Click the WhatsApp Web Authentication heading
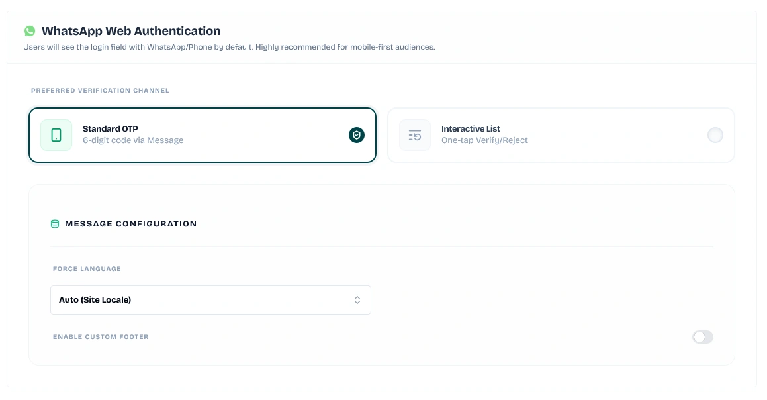The width and height of the screenshot is (767, 400). [x=131, y=31]
